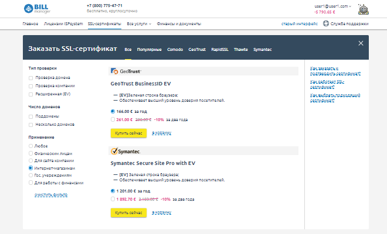Click Symantec Secure Site Pro with EV title

[153, 163]
